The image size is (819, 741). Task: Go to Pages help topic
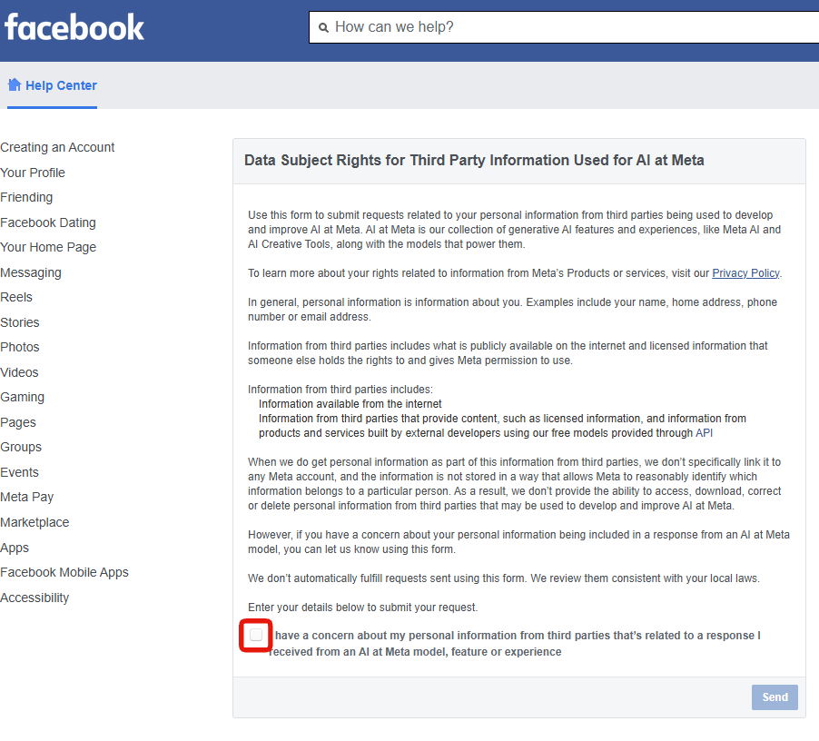[x=18, y=422]
